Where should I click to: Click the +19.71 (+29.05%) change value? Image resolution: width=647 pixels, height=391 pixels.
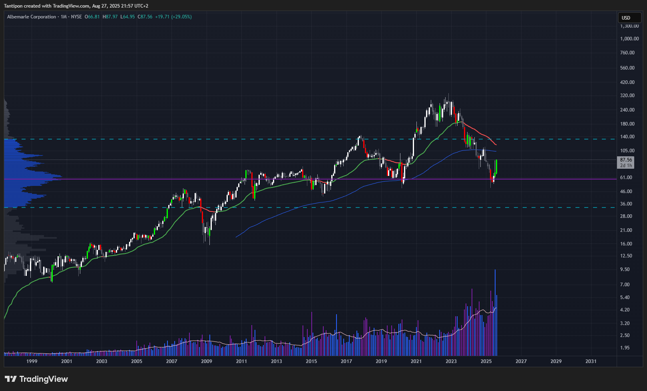173,17
